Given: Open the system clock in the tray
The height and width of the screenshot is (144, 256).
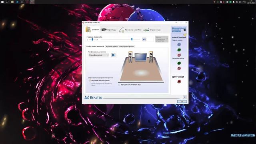Looking at the screenshot, I should tap(251, 2).
